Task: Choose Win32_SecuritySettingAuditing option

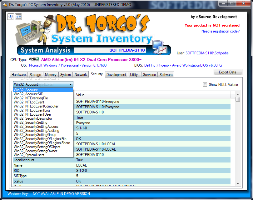Action: coord(43,130)
